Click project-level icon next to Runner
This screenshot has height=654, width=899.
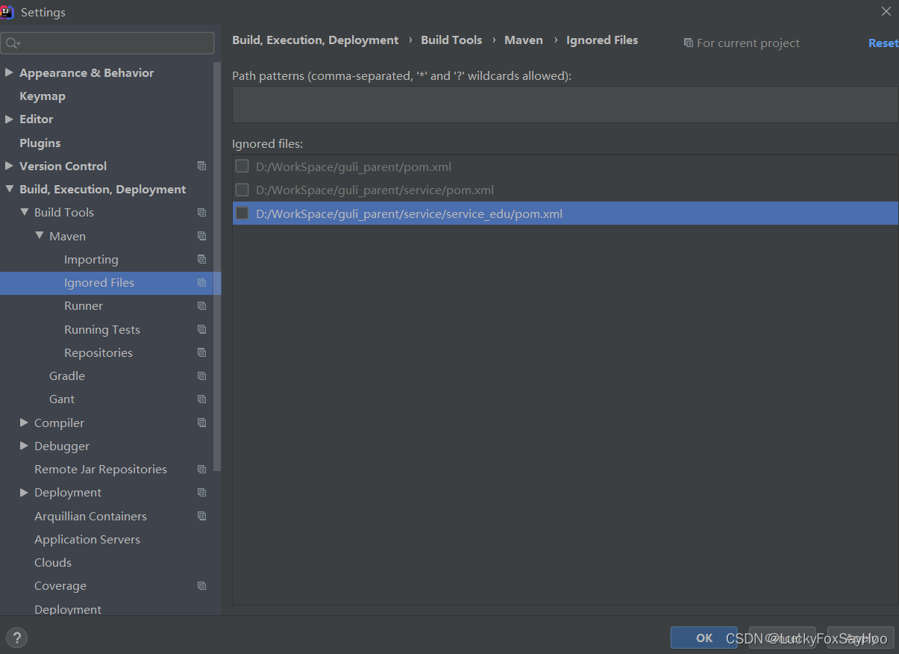[201, 306]
